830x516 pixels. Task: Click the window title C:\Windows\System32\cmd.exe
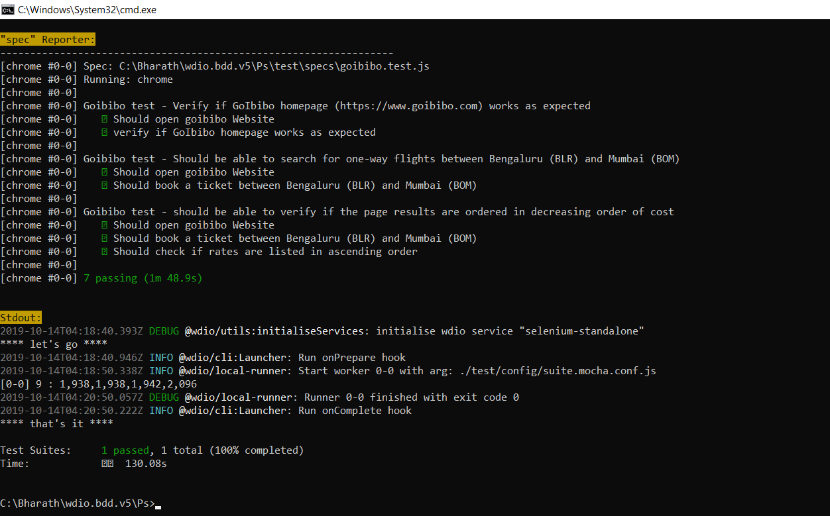tap(87, 10)
